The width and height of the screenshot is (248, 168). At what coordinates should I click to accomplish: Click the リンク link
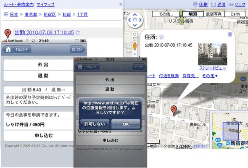tap(240, 5)
